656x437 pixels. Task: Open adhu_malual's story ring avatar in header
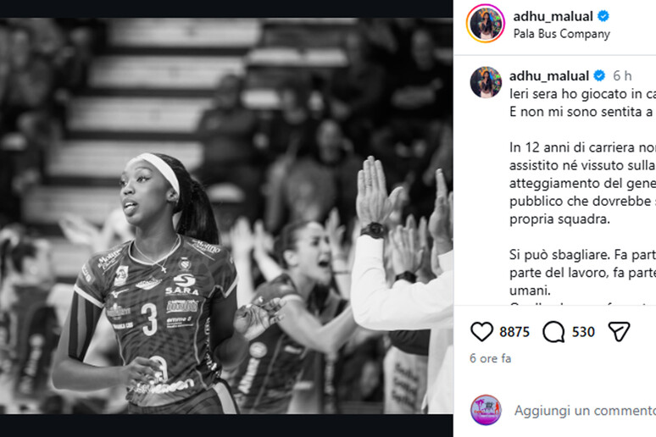point(486,24)
